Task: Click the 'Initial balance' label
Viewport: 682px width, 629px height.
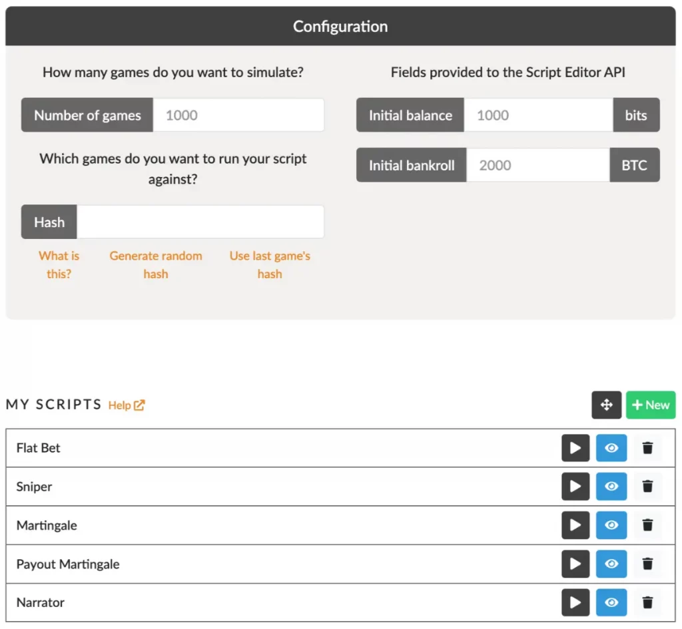Action: [x=410, y=115]
